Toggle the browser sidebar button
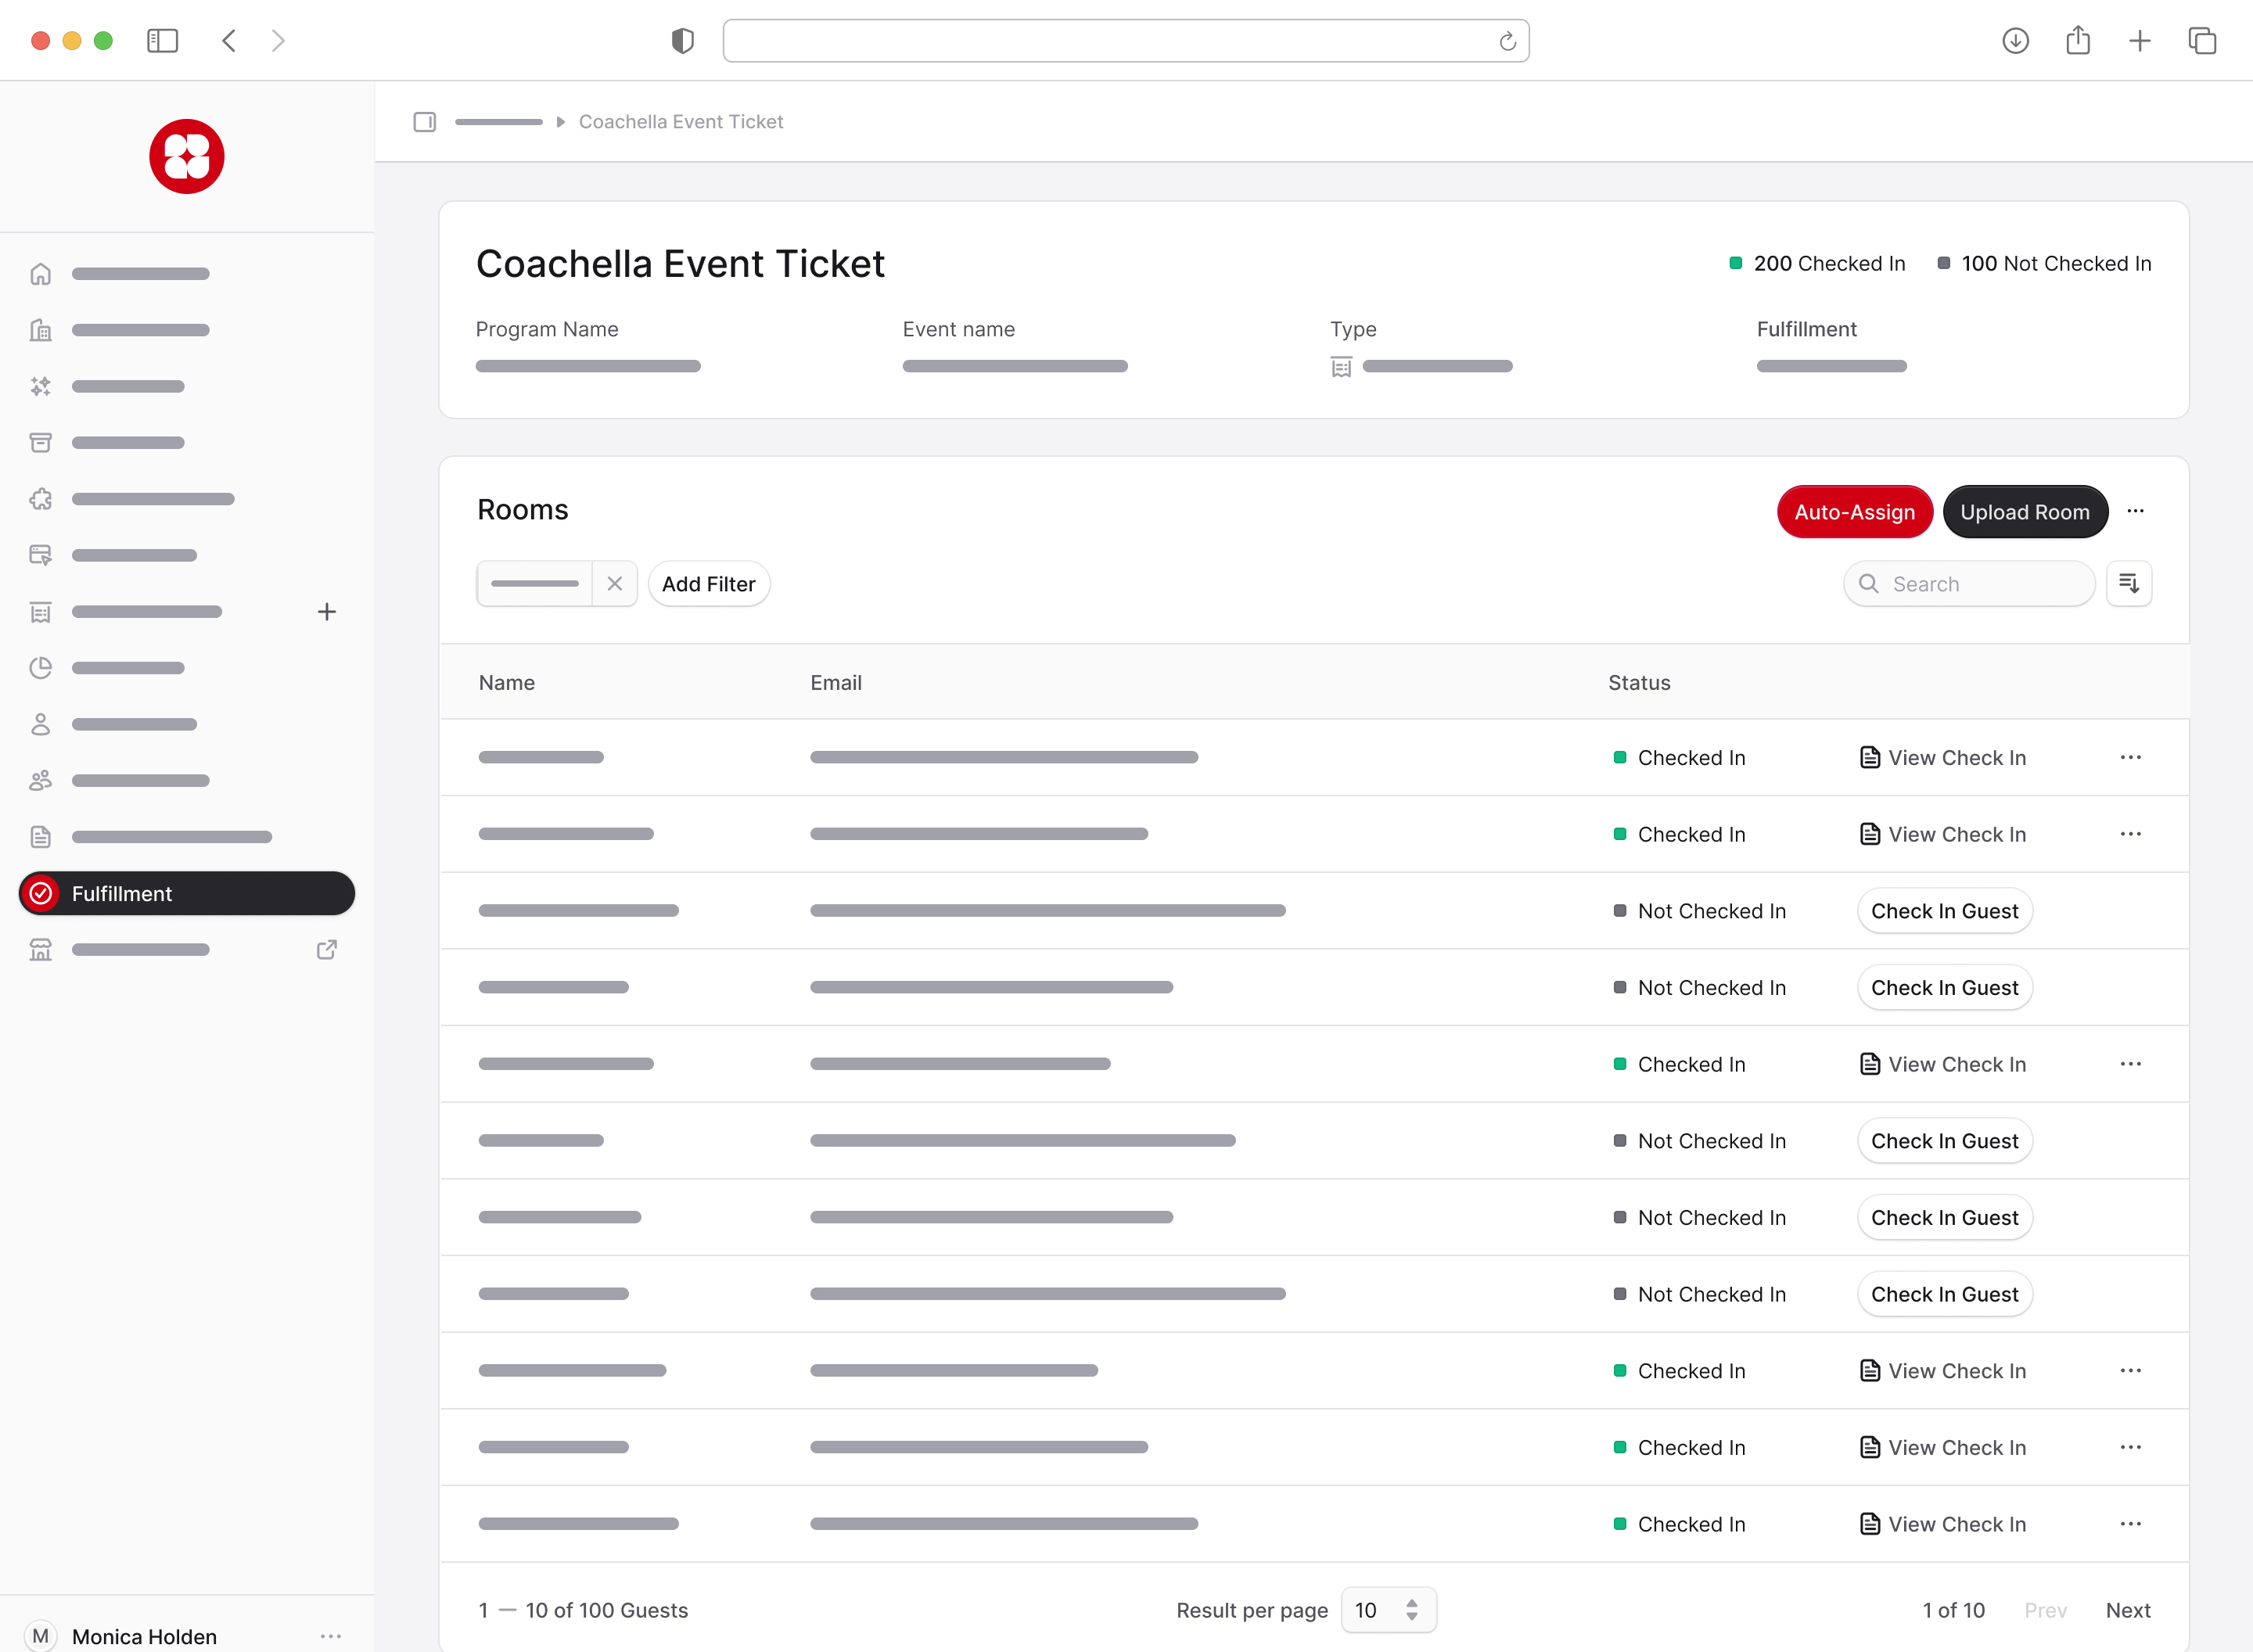The height and width of the screenshot is (1652, 2253). (162, 41)
